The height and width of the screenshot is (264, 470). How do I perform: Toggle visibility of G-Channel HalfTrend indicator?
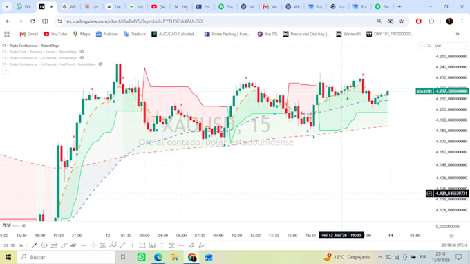click(100, 64)
